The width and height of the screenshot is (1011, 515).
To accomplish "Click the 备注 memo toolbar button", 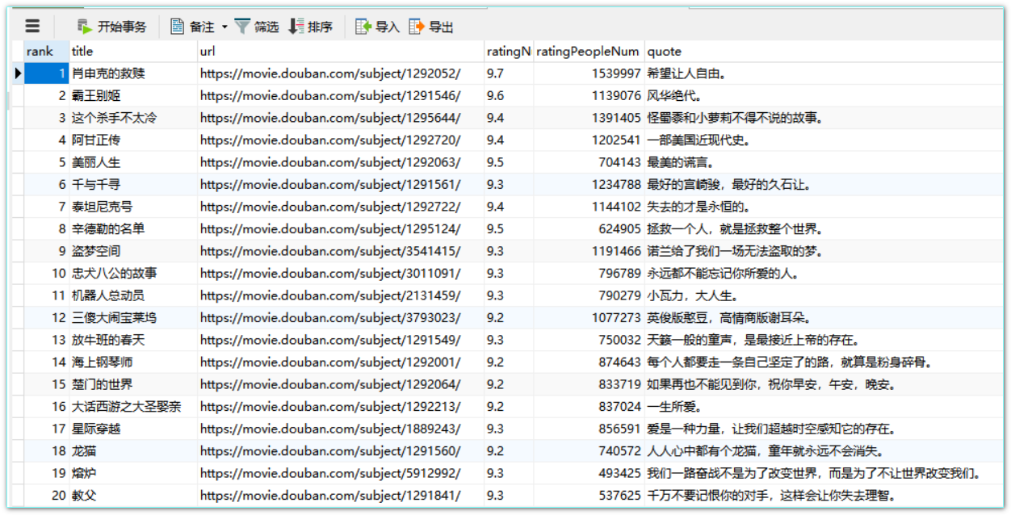I will [x=193, y=27].
